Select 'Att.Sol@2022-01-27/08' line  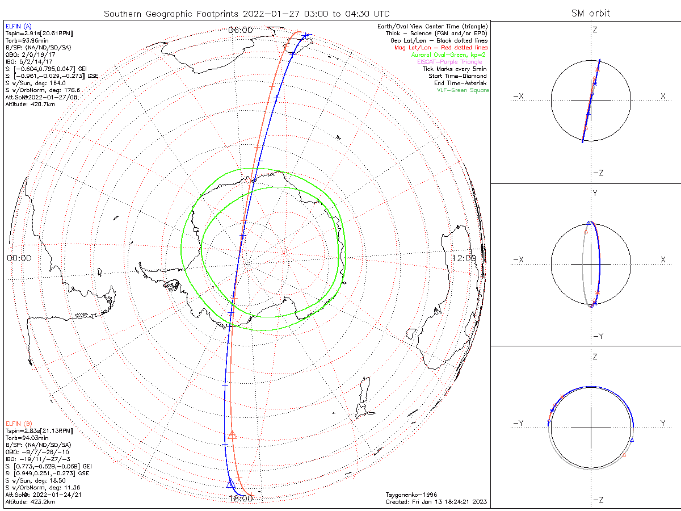[41, 97]
